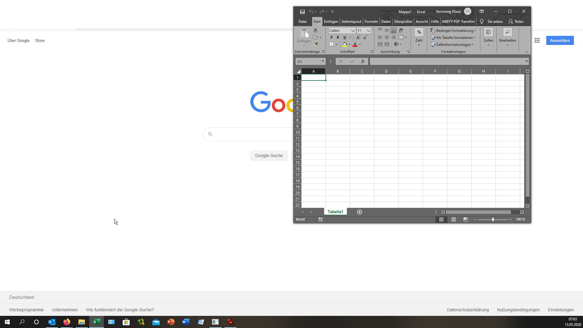Toggle italic K formatting
The image size is (583, 328).
[x=338, y=37]
